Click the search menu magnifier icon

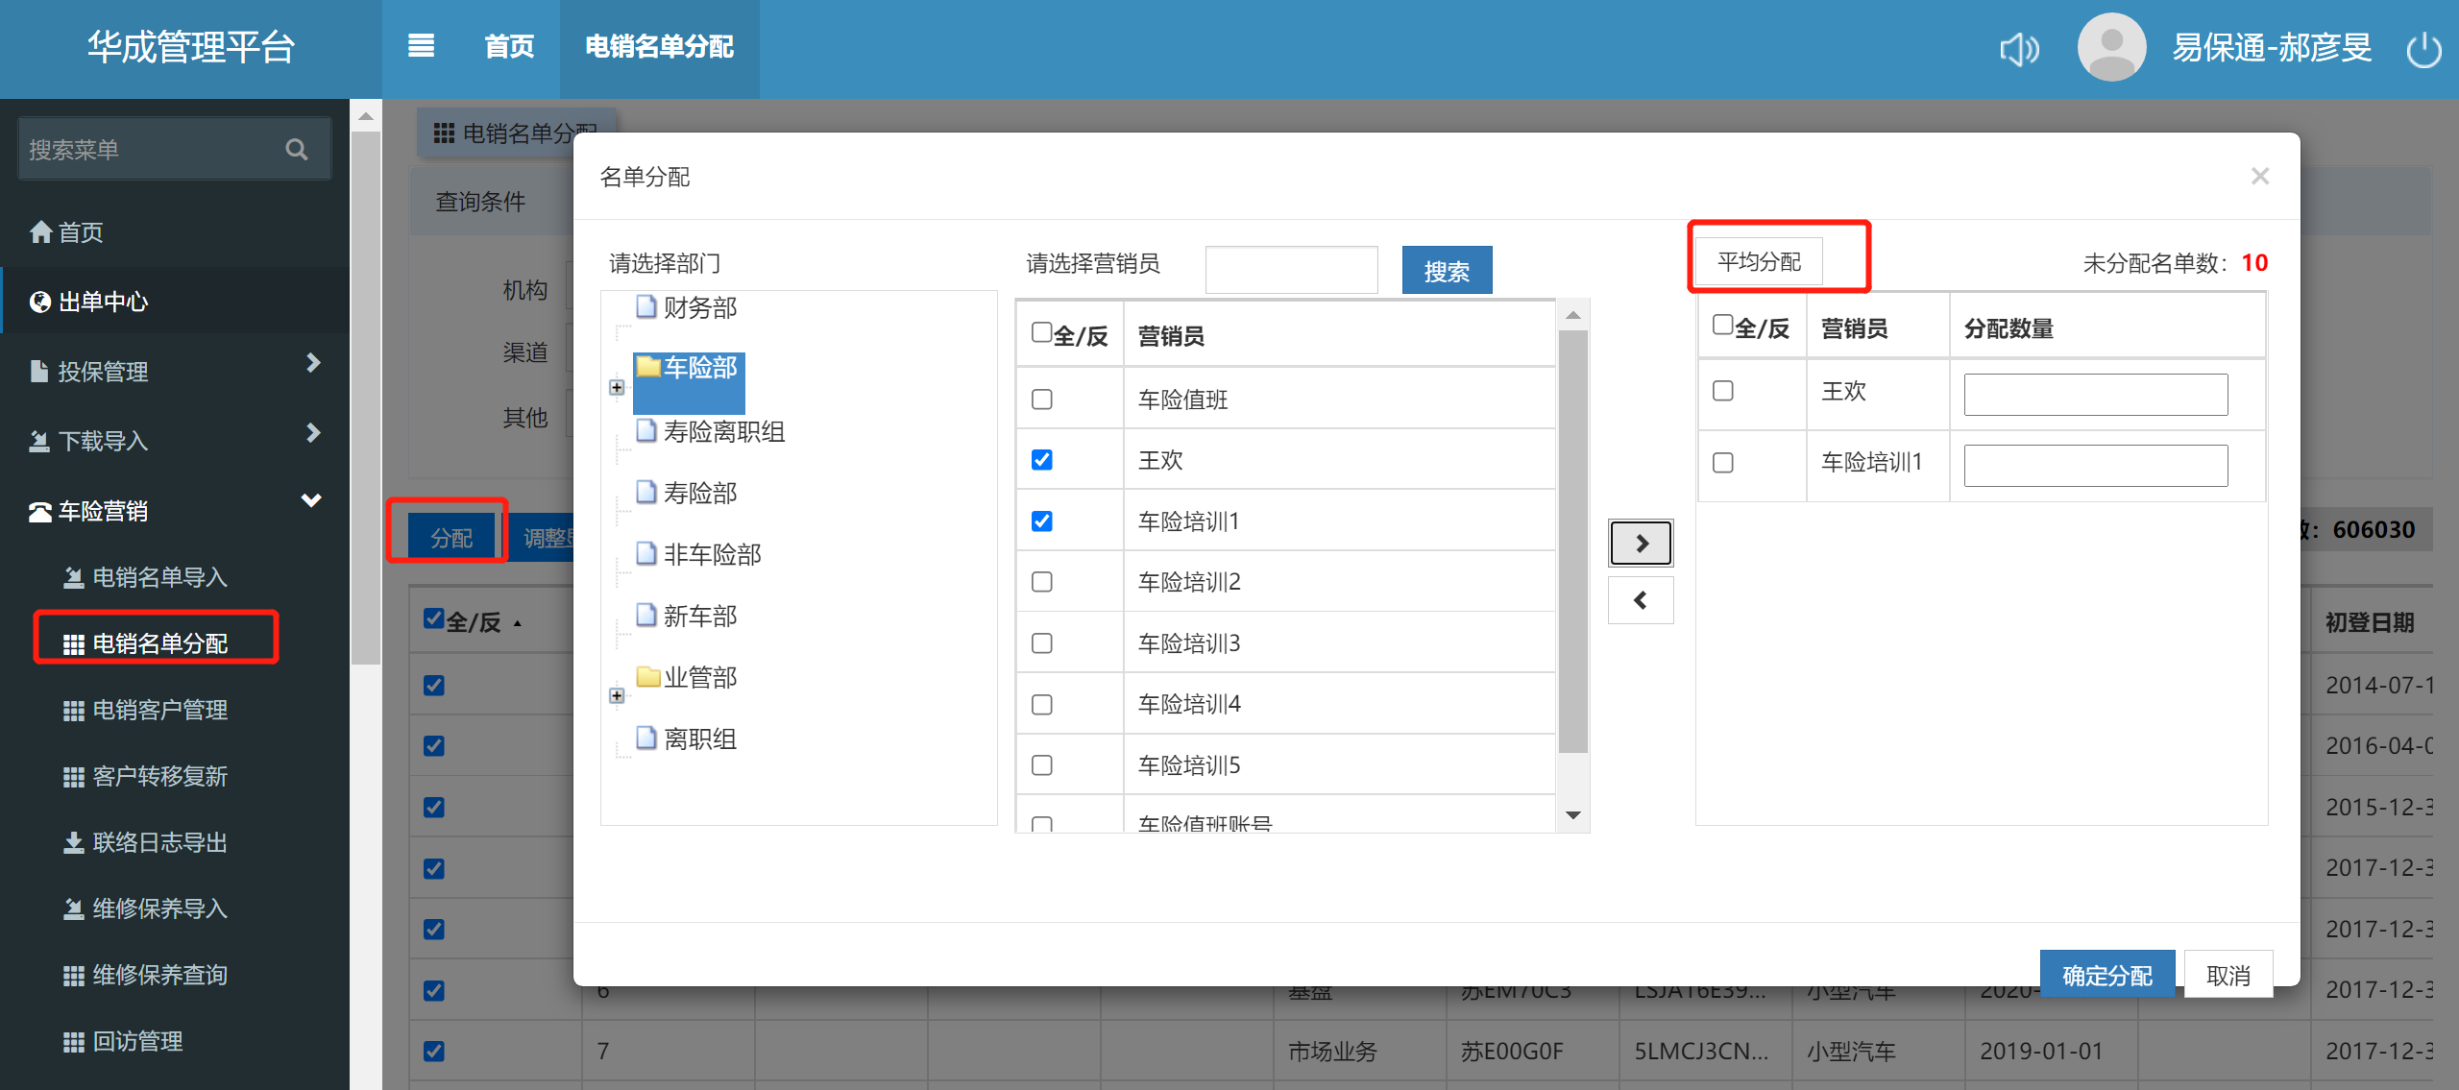click(x=297, y=150)
